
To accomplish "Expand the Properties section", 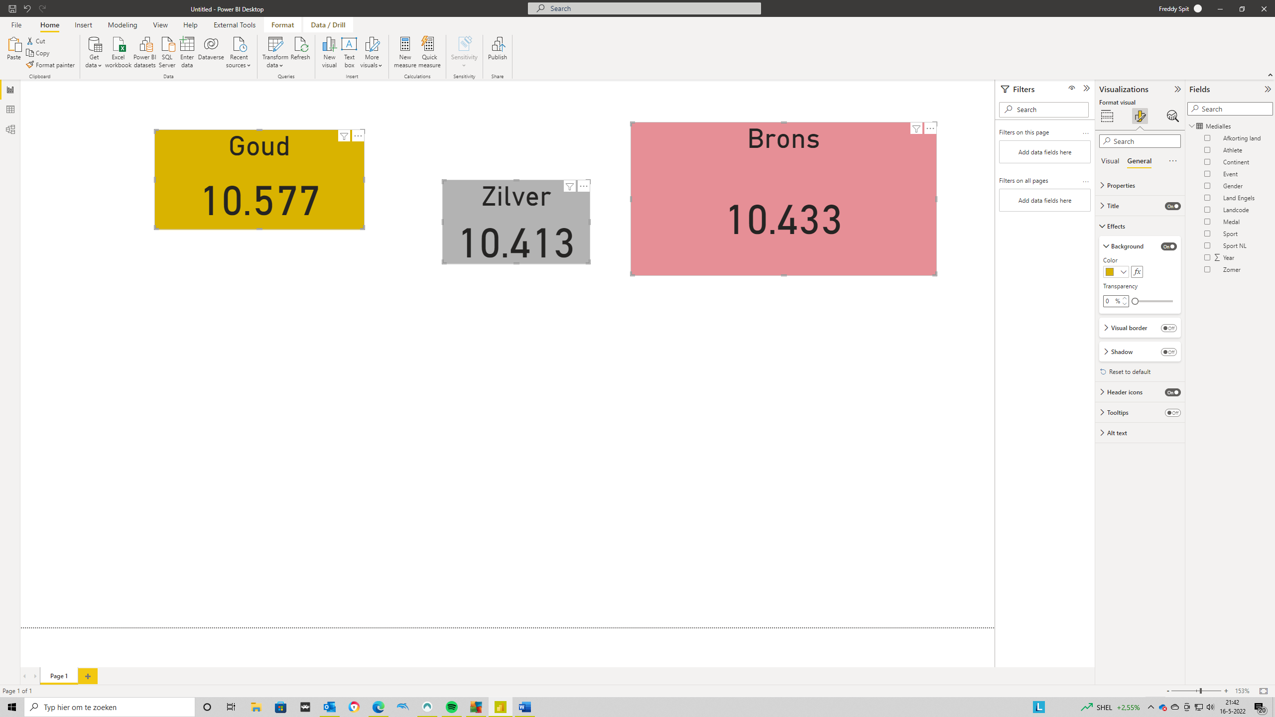I will click(x=1121, y=185).
